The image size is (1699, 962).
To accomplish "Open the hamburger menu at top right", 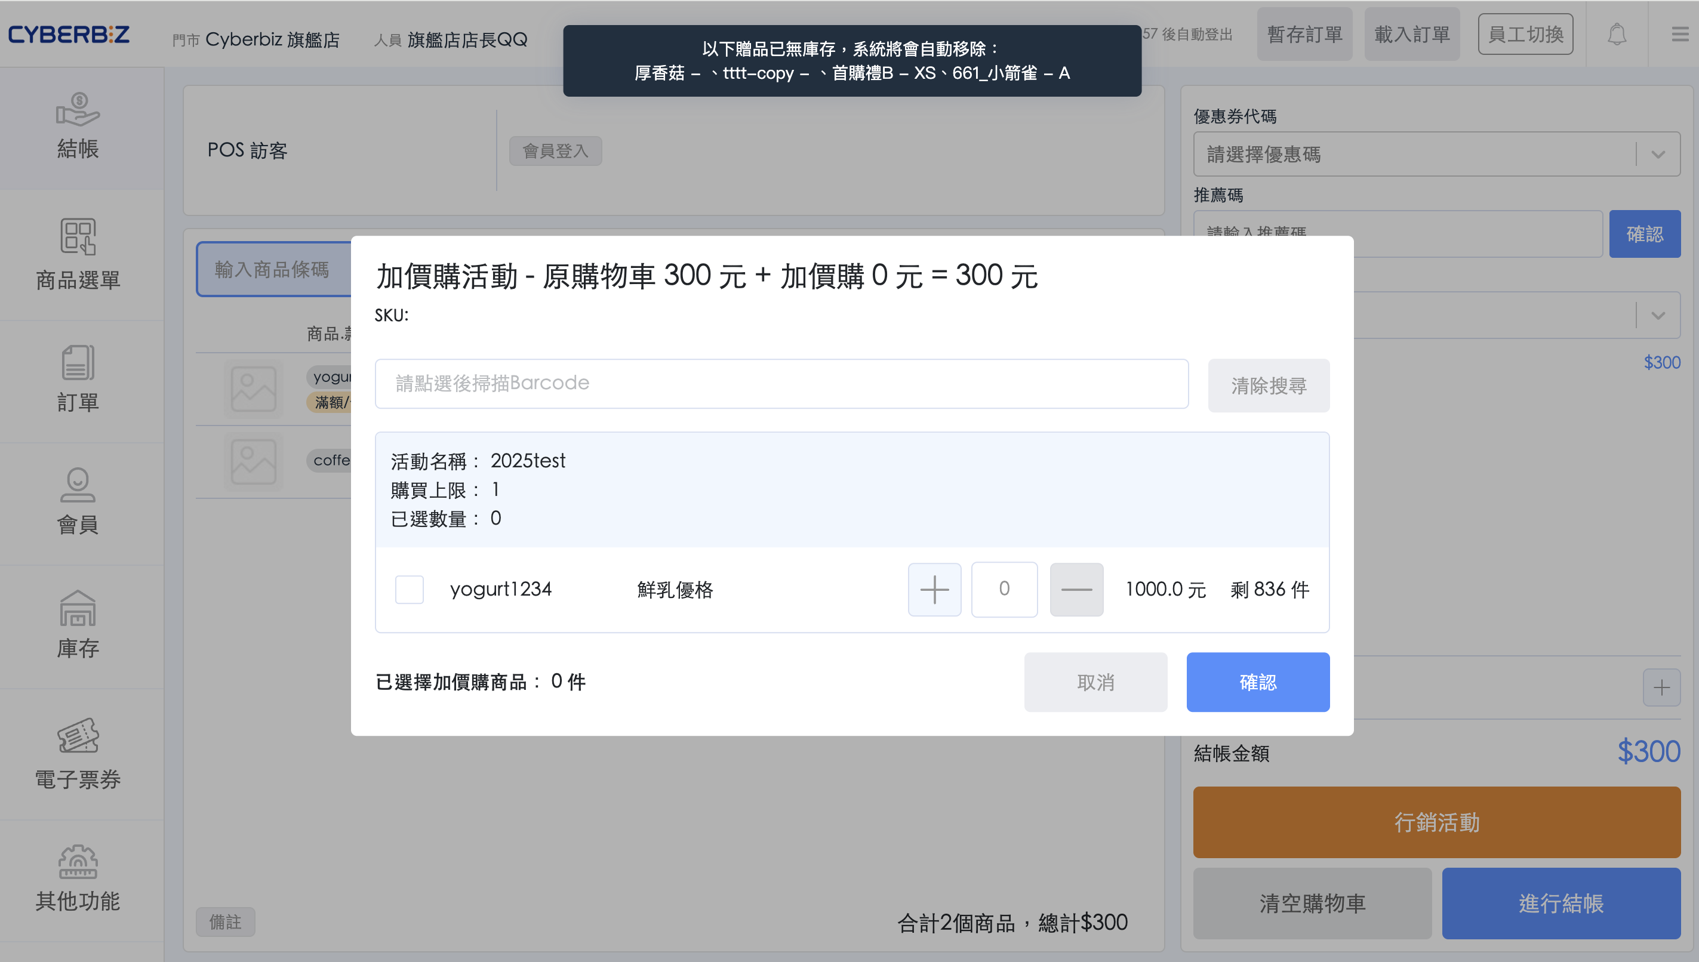I will pyautogui.click(x=1679, y=35).
